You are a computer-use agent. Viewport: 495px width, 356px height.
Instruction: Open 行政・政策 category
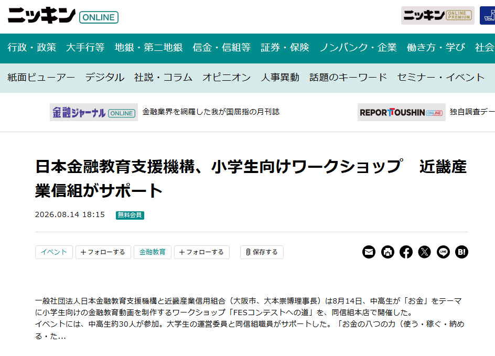(x=32, y=48)
